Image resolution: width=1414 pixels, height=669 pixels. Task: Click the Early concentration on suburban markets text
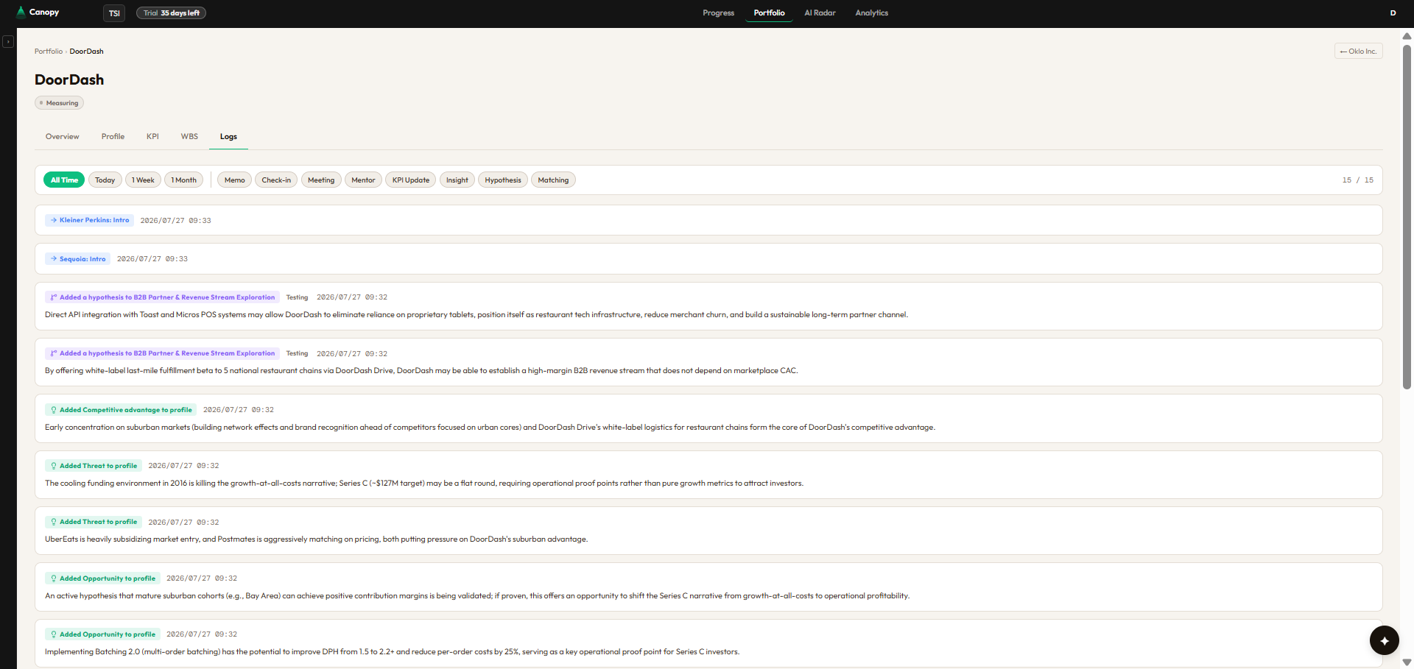pyautogui.click(x=490, y=427)
